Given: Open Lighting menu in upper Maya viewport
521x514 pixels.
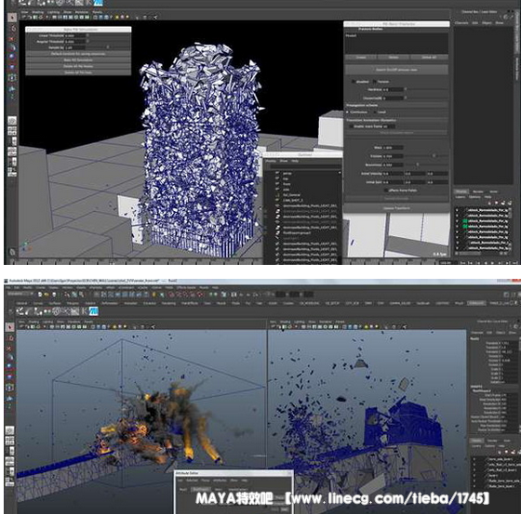Looking at the screenshot, I should [x=53, y=12].
